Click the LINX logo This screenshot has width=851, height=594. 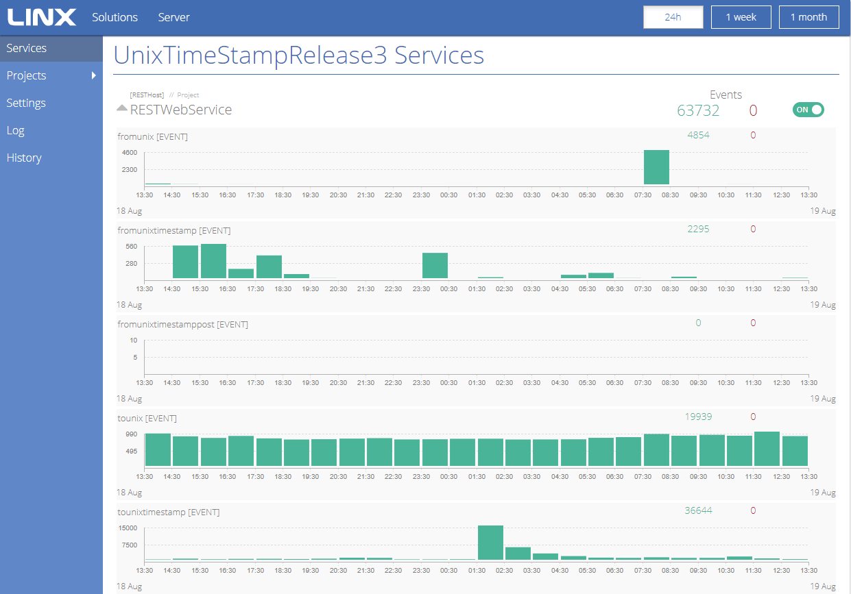(x=42, y=17)
